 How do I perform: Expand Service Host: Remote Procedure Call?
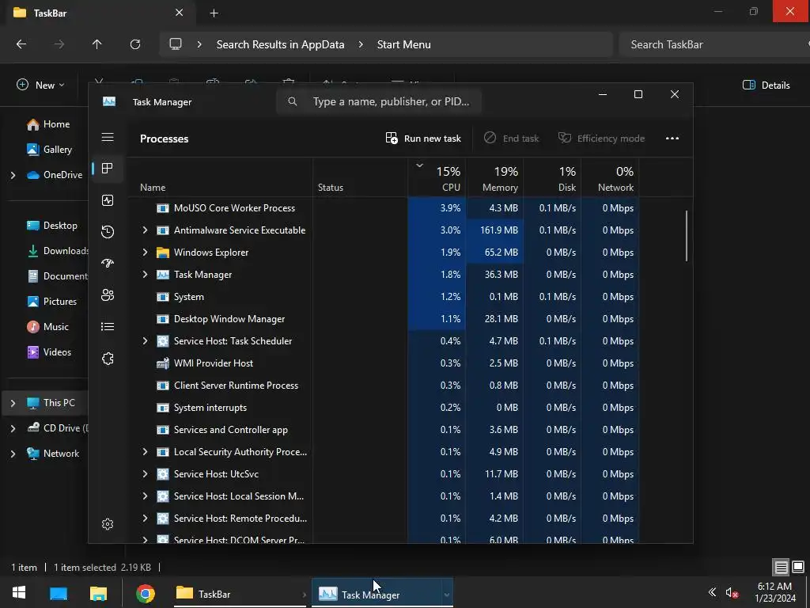pos(146,518)
